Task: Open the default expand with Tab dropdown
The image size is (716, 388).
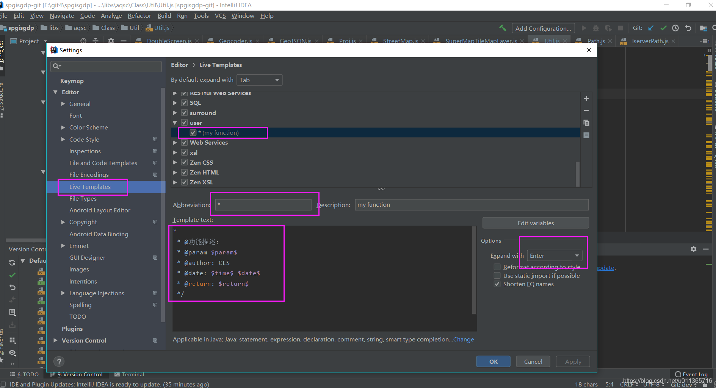Action: tap(259, 80)
